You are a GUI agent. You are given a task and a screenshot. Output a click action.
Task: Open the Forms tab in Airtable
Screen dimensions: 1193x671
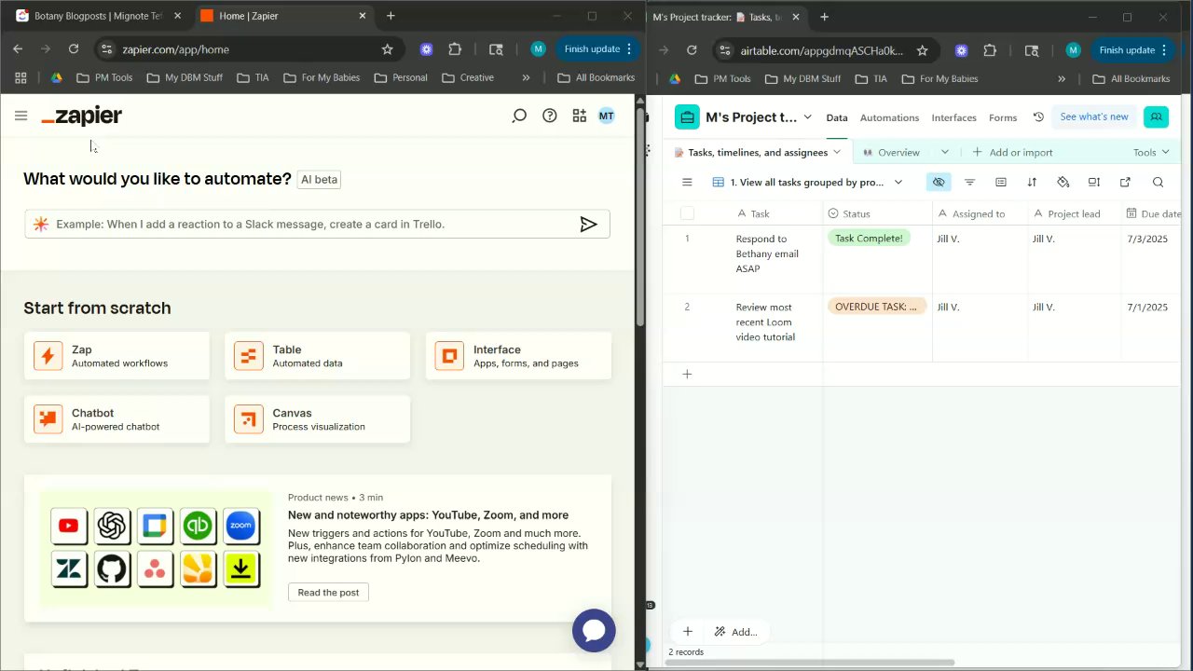pyautogui.click(x=1003, y=117)
